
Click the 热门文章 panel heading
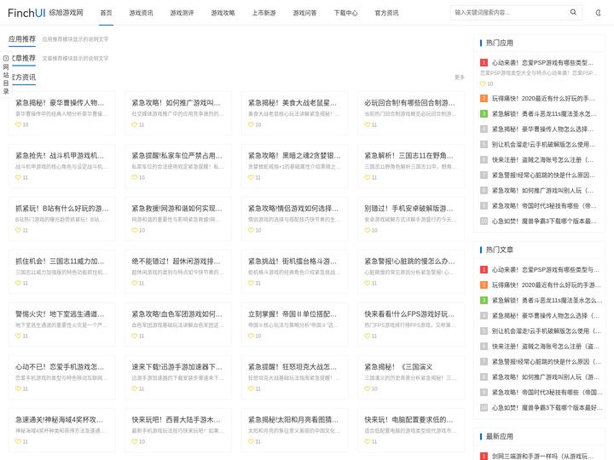click(500, 250)
